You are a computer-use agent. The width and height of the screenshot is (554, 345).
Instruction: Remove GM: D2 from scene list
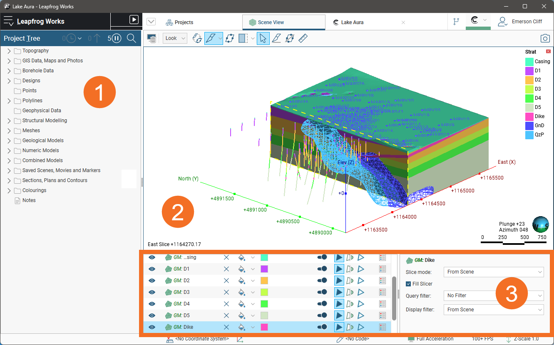point(226,281)
